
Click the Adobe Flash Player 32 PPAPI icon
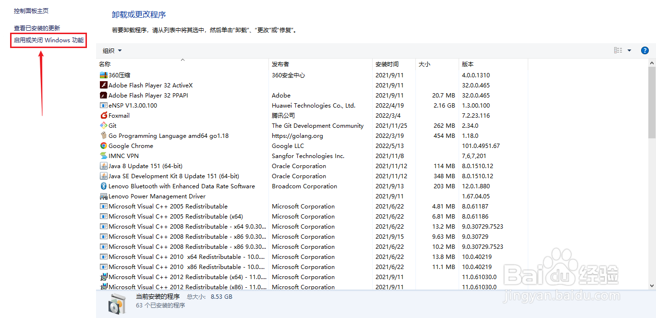(x=103, y=95)
